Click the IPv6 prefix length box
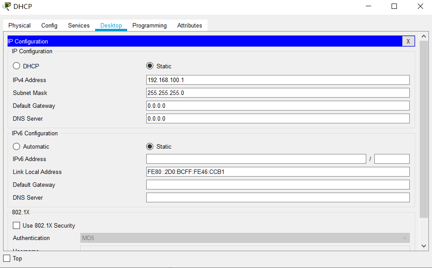432x268 pixels. (392, 158)
